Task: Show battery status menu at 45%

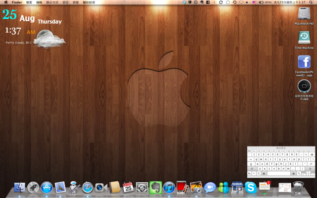Action: [265, 2]
